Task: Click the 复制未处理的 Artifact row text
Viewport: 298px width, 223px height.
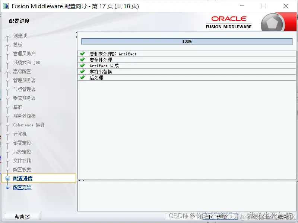Action: 113,54
